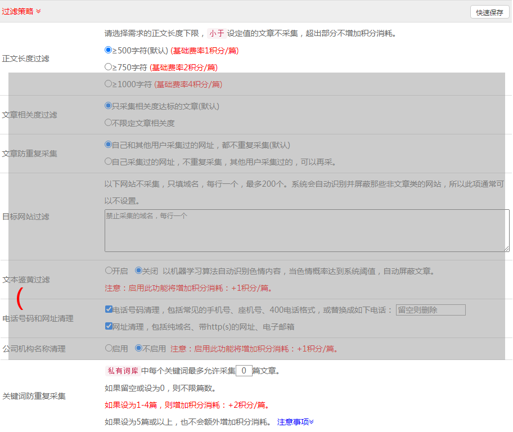Toggle the 电话号码清理 checkbox
Image resolution: width=513 pixels, height=432 pixels.
(109, 309)
